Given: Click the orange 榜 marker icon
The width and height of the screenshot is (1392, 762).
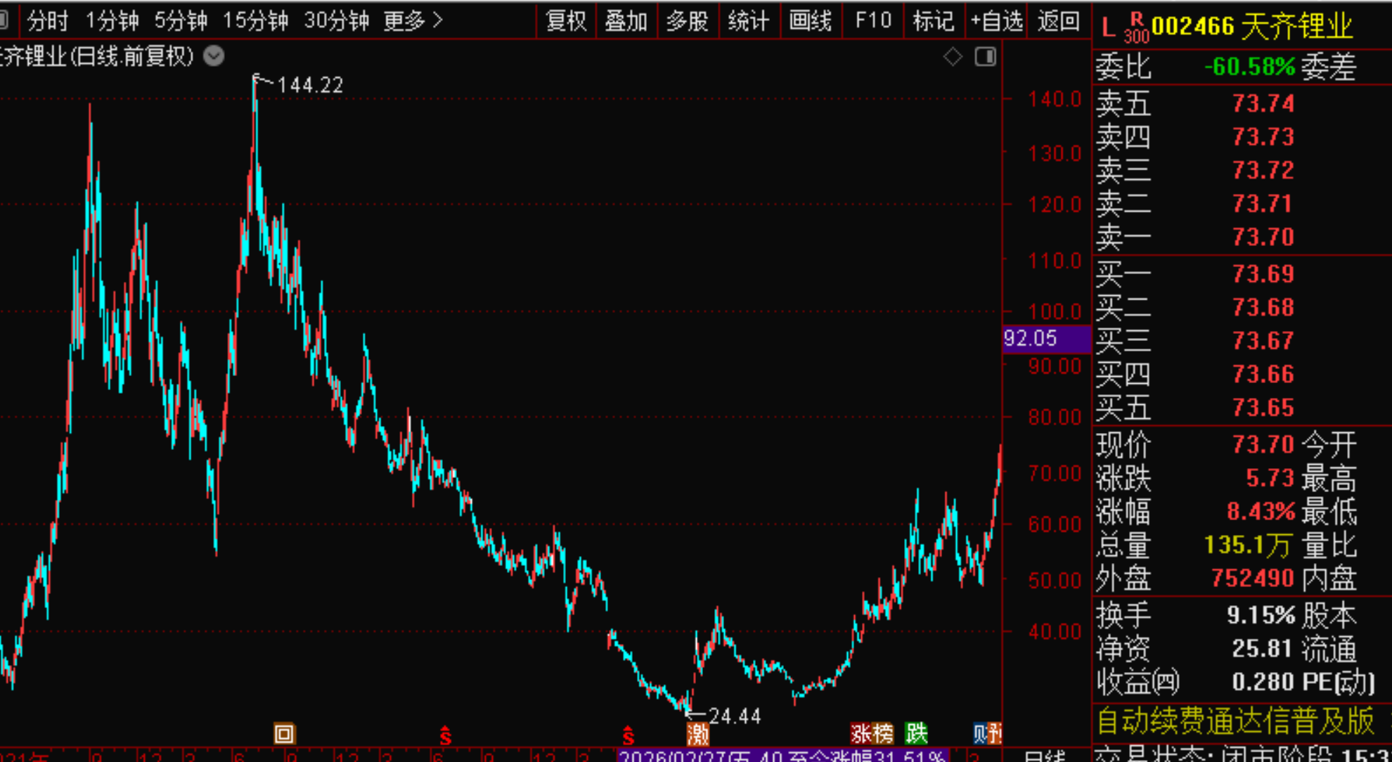Looking at the screenshot, I should pyautogui.click(x=883, y=734).
